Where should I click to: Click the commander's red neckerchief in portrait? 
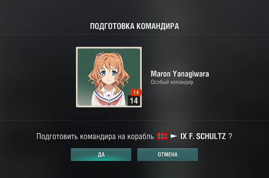coord(108,101)
